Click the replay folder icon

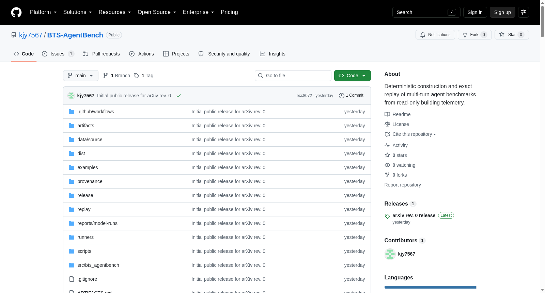pyautogui.click(x=72, y=209)
